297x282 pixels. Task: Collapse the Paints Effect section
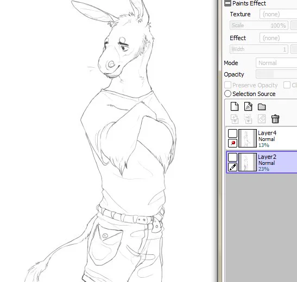coord(228,3)
